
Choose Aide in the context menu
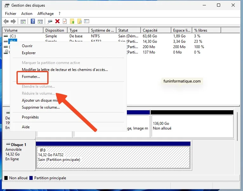coord(68,127)
